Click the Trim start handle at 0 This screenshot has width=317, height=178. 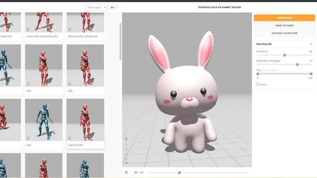258,74
